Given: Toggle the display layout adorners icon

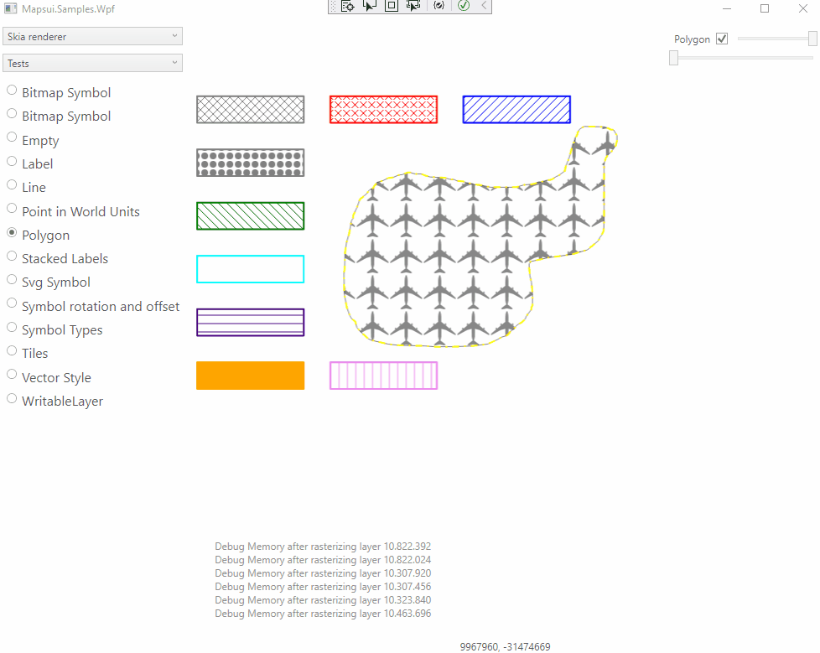Looking at the screenshot, I should [x=392, y=6].
